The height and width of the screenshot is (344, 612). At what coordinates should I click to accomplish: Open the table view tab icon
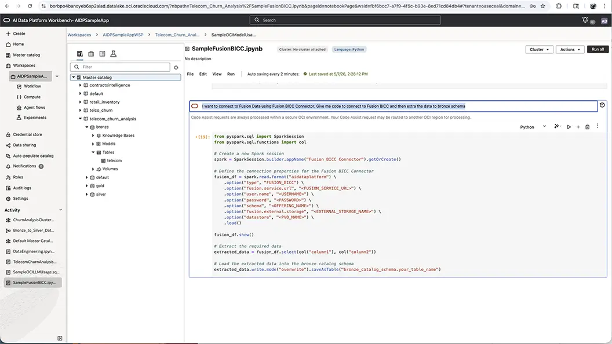102,54
